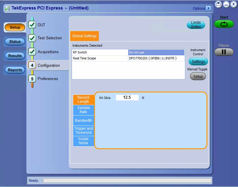Click the TekExpress checkmark logo icon

point(7,8)
